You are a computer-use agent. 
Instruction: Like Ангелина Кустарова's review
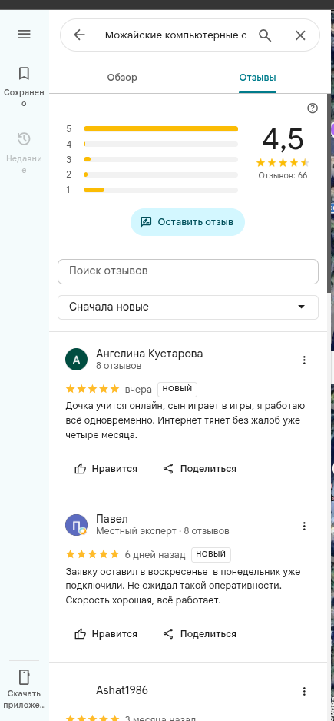pos(106,469)
